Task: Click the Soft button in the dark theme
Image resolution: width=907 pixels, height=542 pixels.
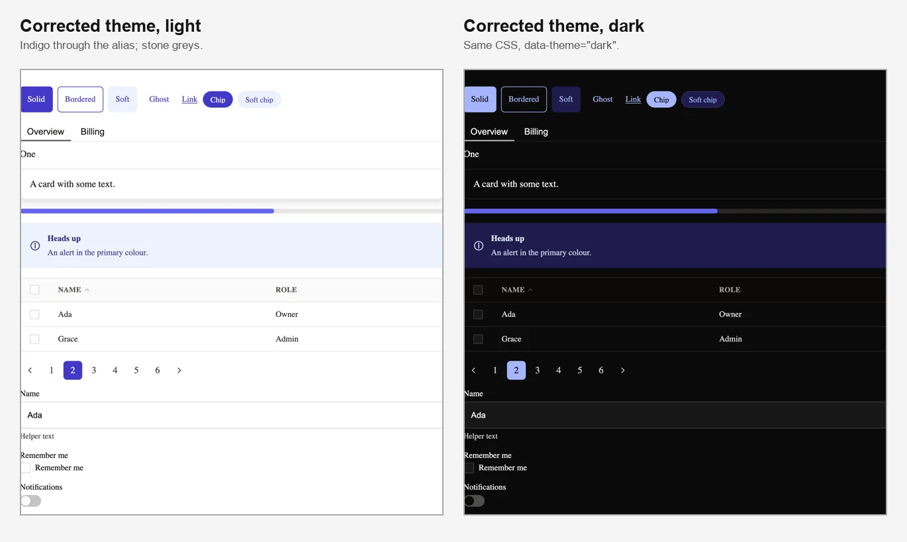Action: (566, 99)
